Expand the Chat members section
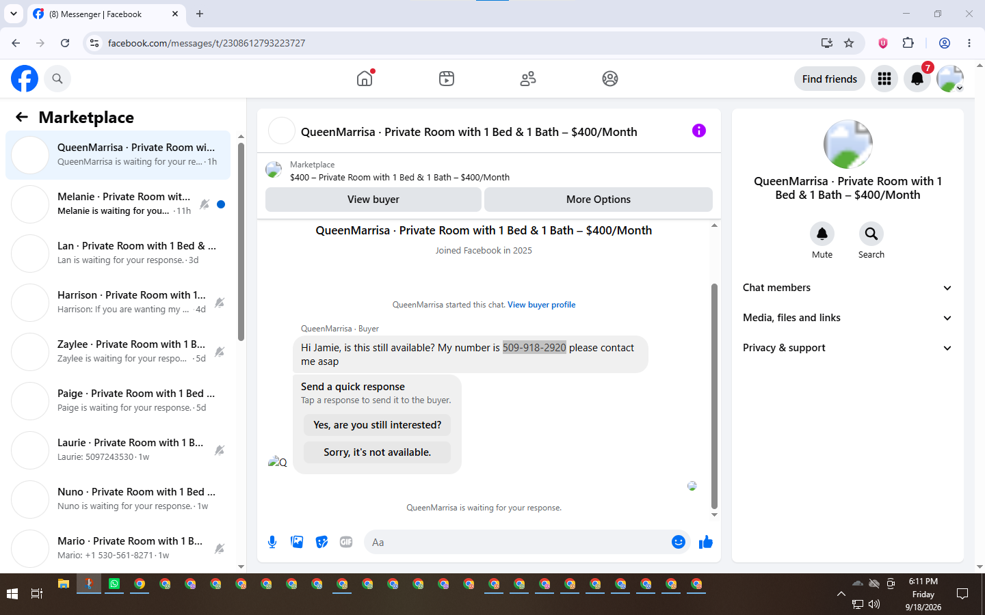Image resolution: width=985 pixels, height=615 pixels. point(848,288)
